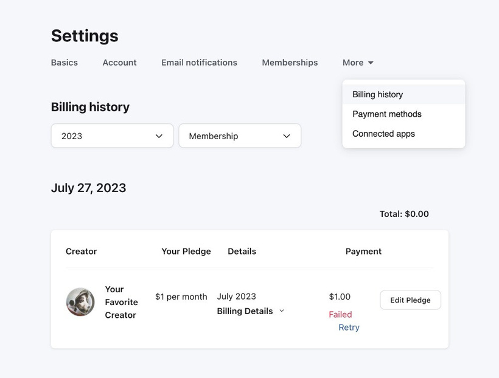Click the chevron in the Membership filter
Screen dimensions: 499x378
pyautogui.click(x=287, y=136)
